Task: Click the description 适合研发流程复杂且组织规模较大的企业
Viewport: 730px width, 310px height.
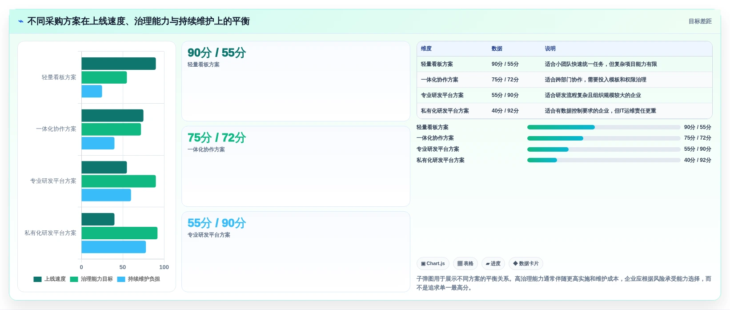Action: (593, 95)
